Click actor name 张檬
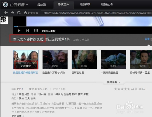The height and width of the screenshot is (117, 152). [x=86, y=94]
